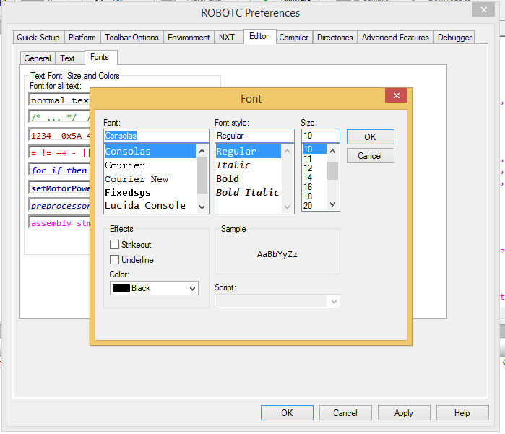The image size is (505, 434).
Task: Click Cancel in the Font dialog
Action: tap(371, 156)
